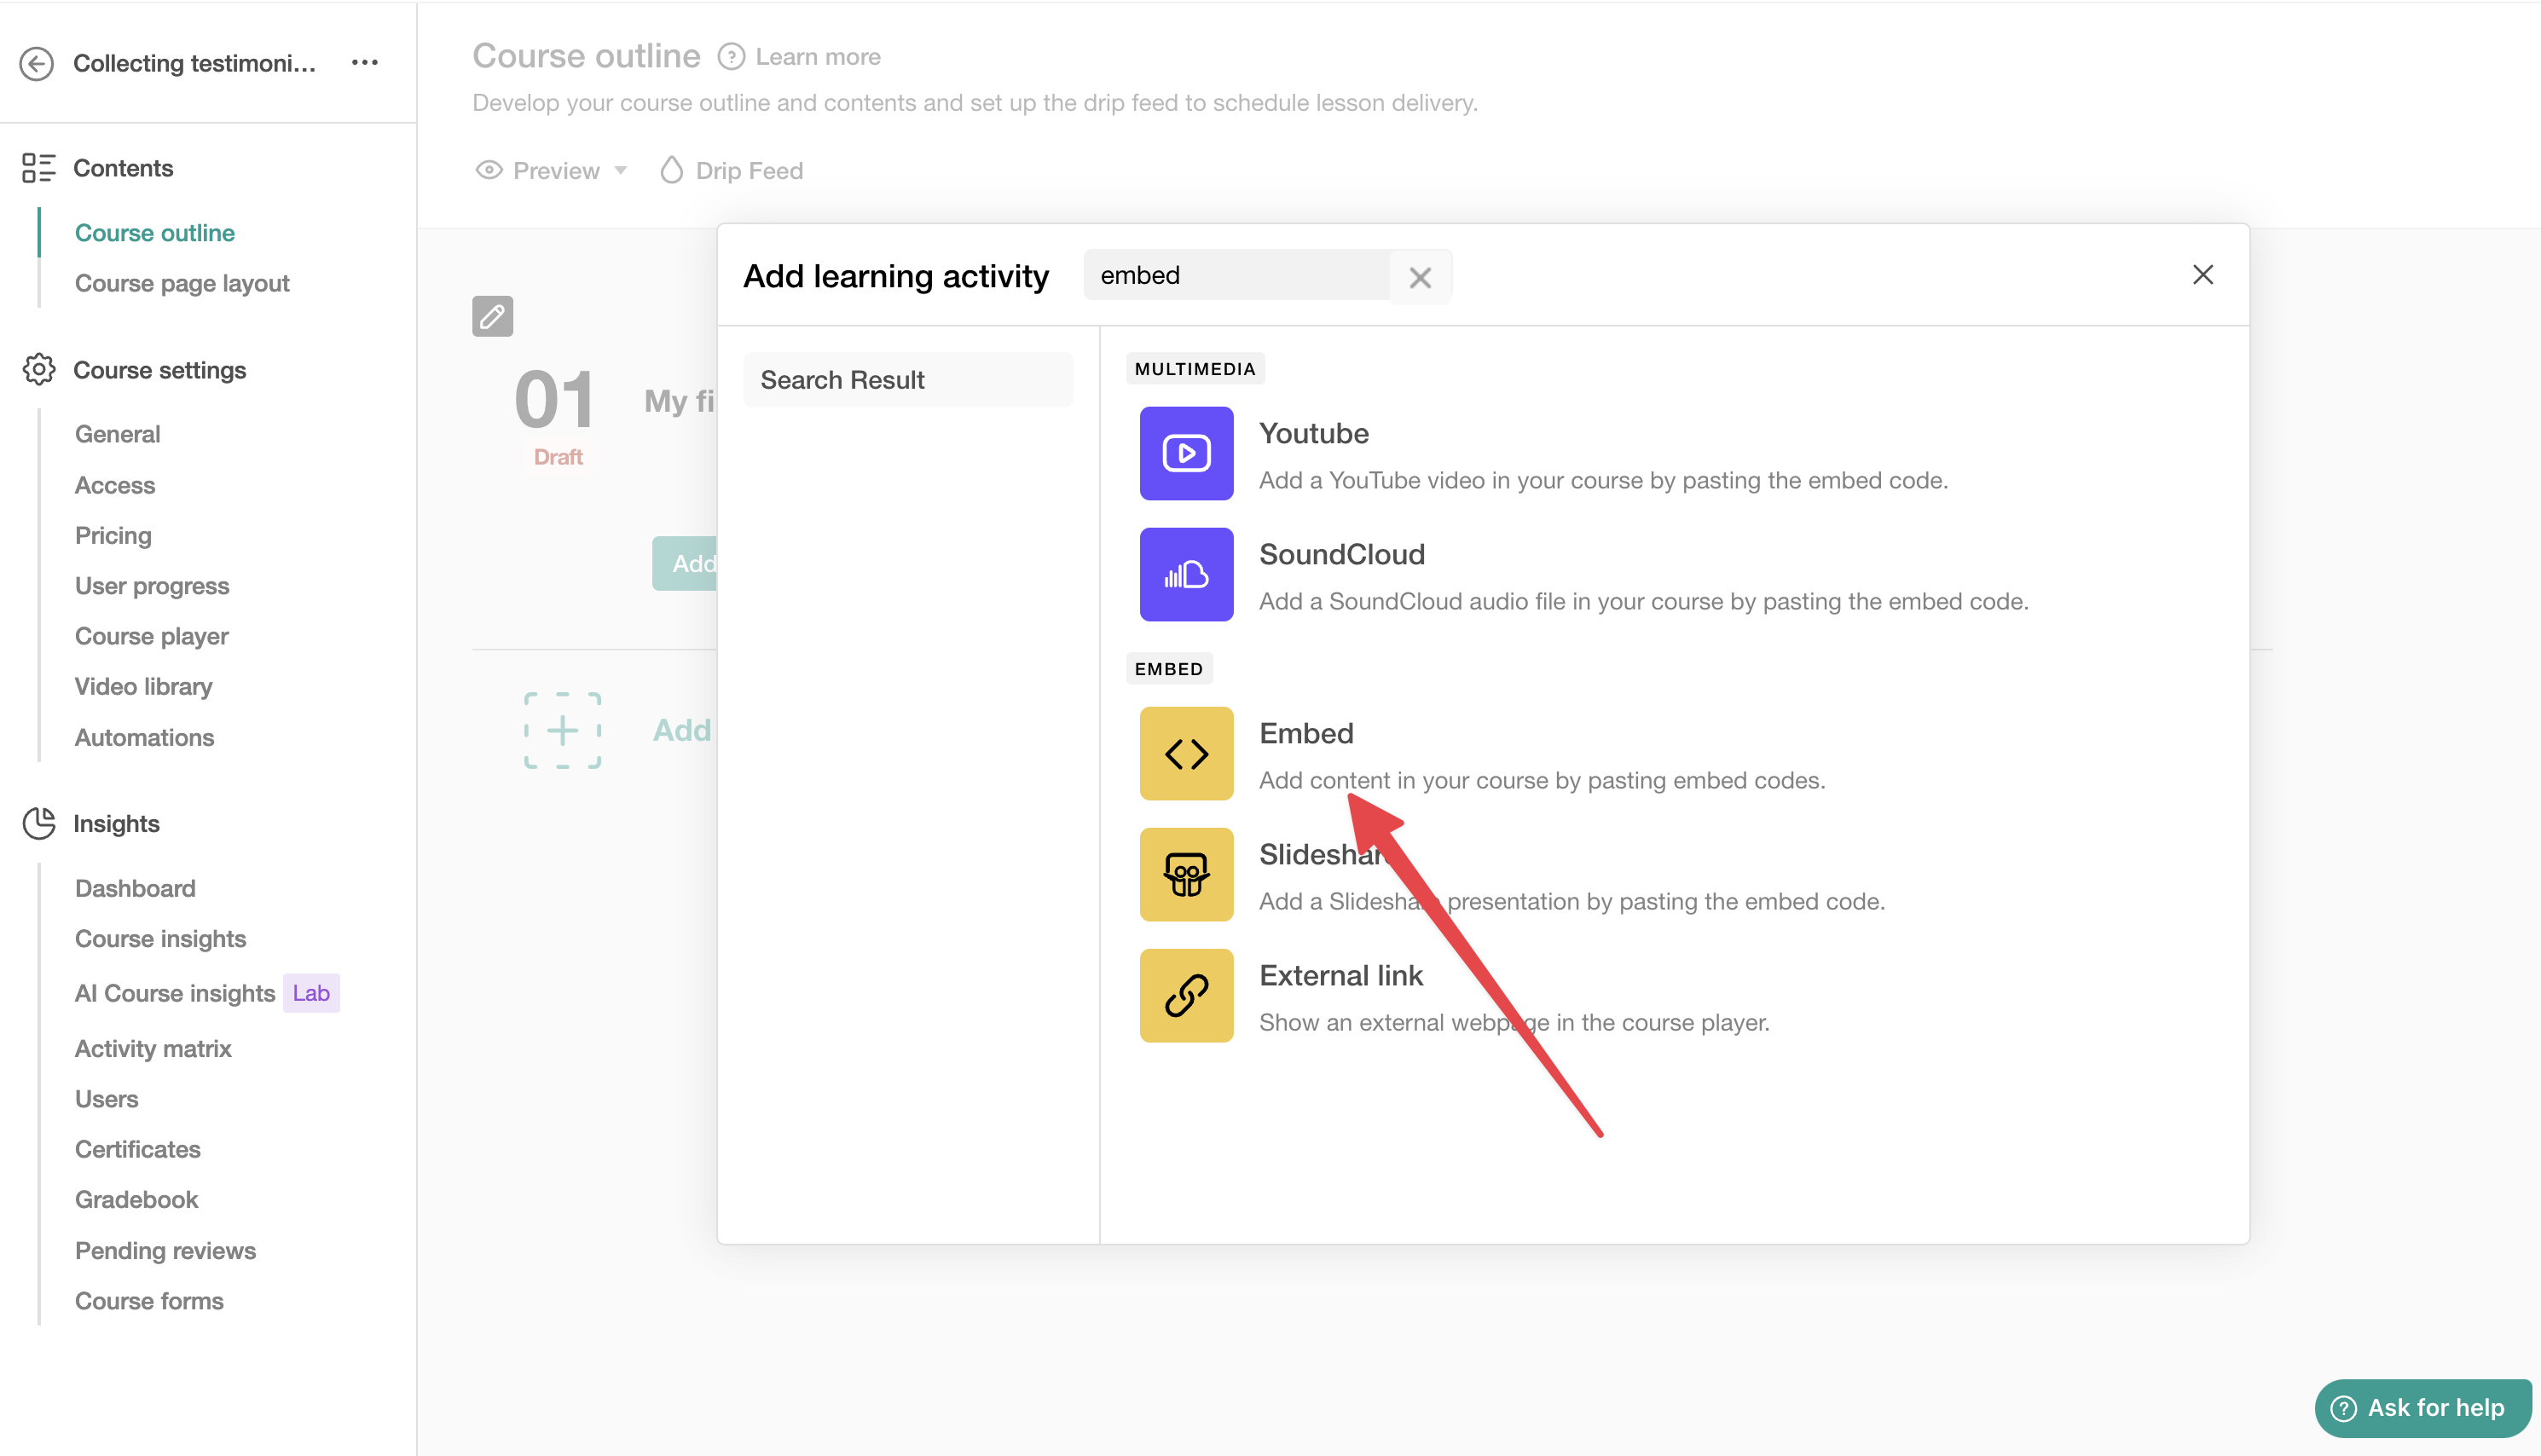Click the green Add button under section 01
Viewport: 2541px width, 1456px height.
click(685, 563)
